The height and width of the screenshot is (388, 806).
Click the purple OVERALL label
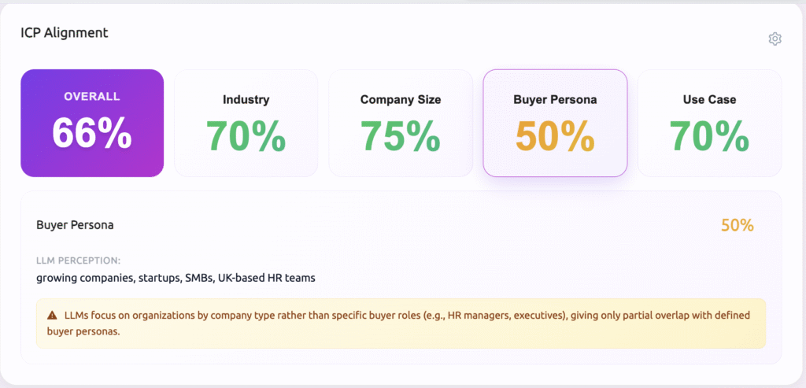click(x=92, y=97)
